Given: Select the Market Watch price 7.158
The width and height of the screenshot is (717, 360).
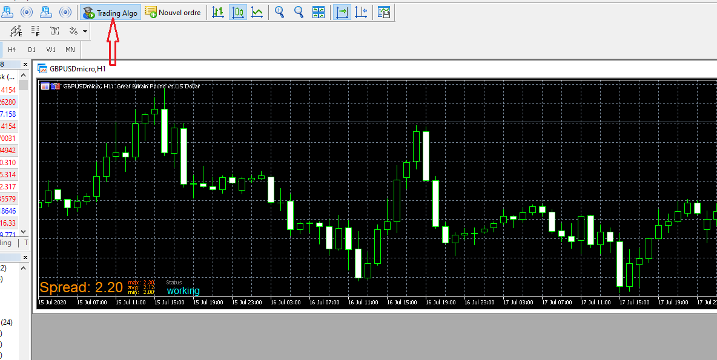Looking at the screenshot, I should tap(9, 114).
